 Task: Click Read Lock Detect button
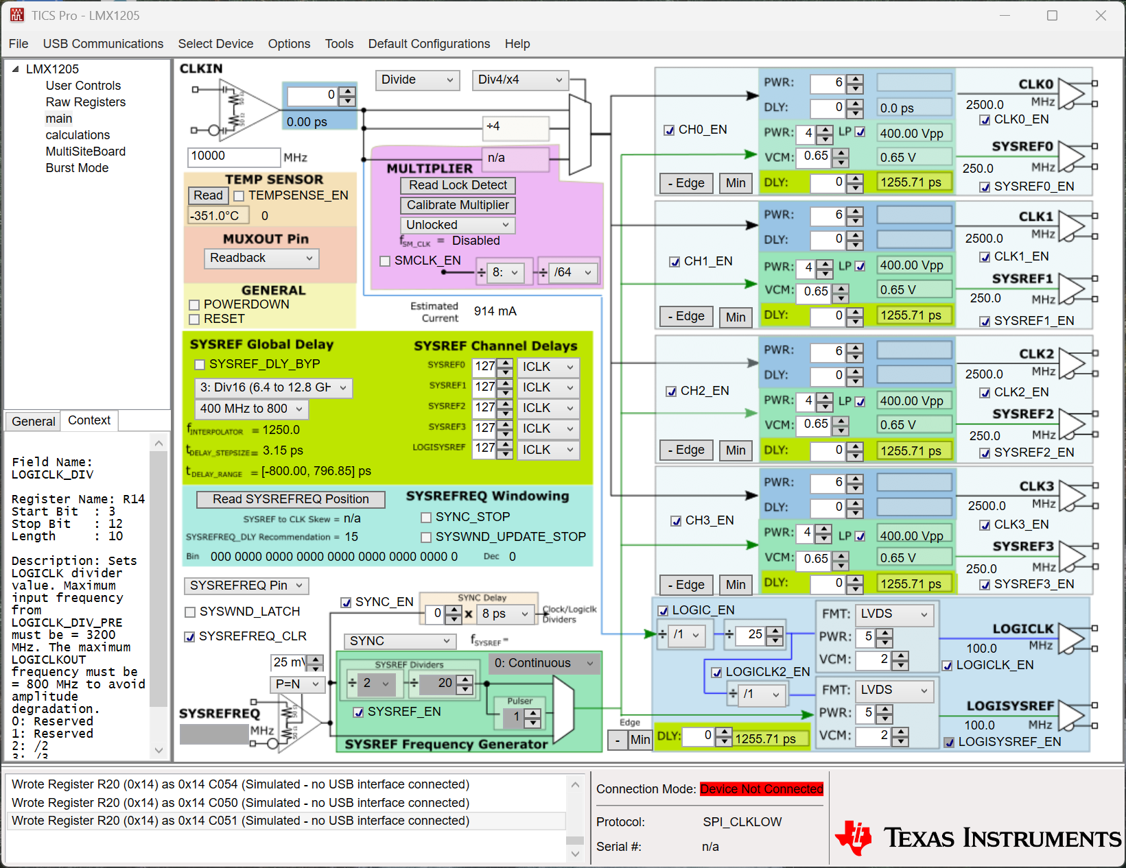(x=458, y=186)
